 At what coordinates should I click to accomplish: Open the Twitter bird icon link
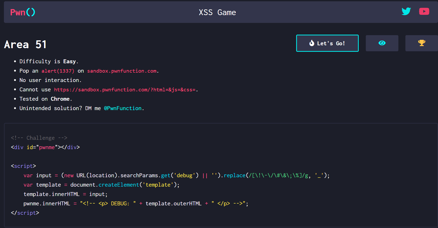click(x=406, y=11)
